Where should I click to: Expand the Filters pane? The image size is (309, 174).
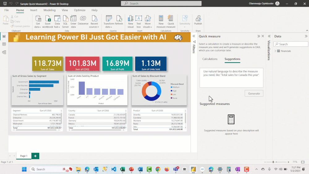[194, 36]
